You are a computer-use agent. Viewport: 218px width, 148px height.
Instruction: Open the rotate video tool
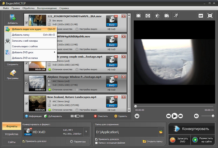point(167,16)
